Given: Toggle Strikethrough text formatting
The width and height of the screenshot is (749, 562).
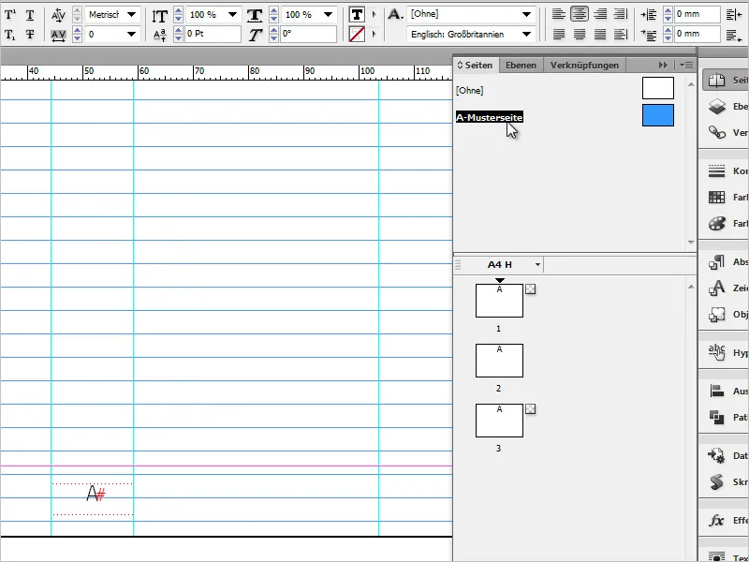Looking at the screenshot, I should [30, 35].
